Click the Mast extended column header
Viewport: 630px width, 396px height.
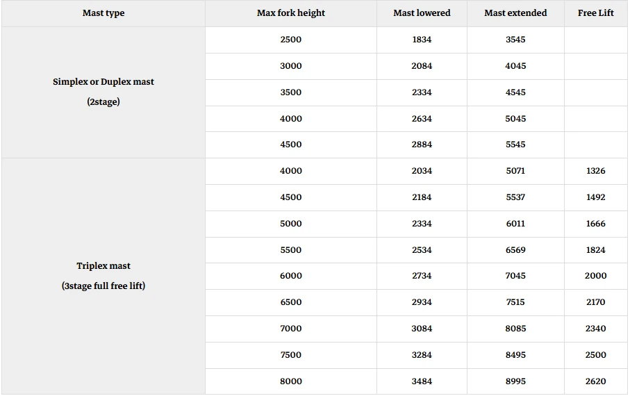coord(515,13)
